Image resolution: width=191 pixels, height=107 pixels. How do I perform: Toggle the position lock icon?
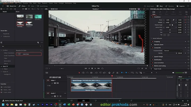click(117, 73)
